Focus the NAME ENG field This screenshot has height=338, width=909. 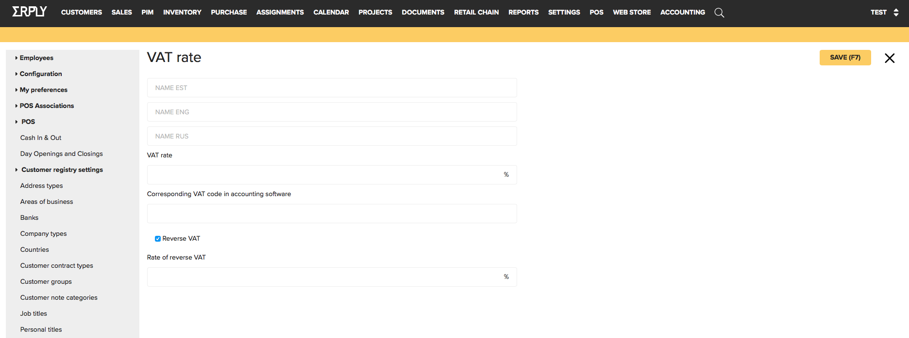click(x=332, y=112)
